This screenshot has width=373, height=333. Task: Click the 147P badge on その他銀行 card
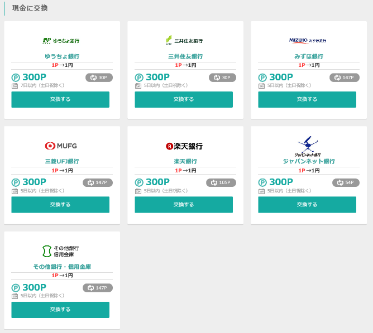[98, 288]
